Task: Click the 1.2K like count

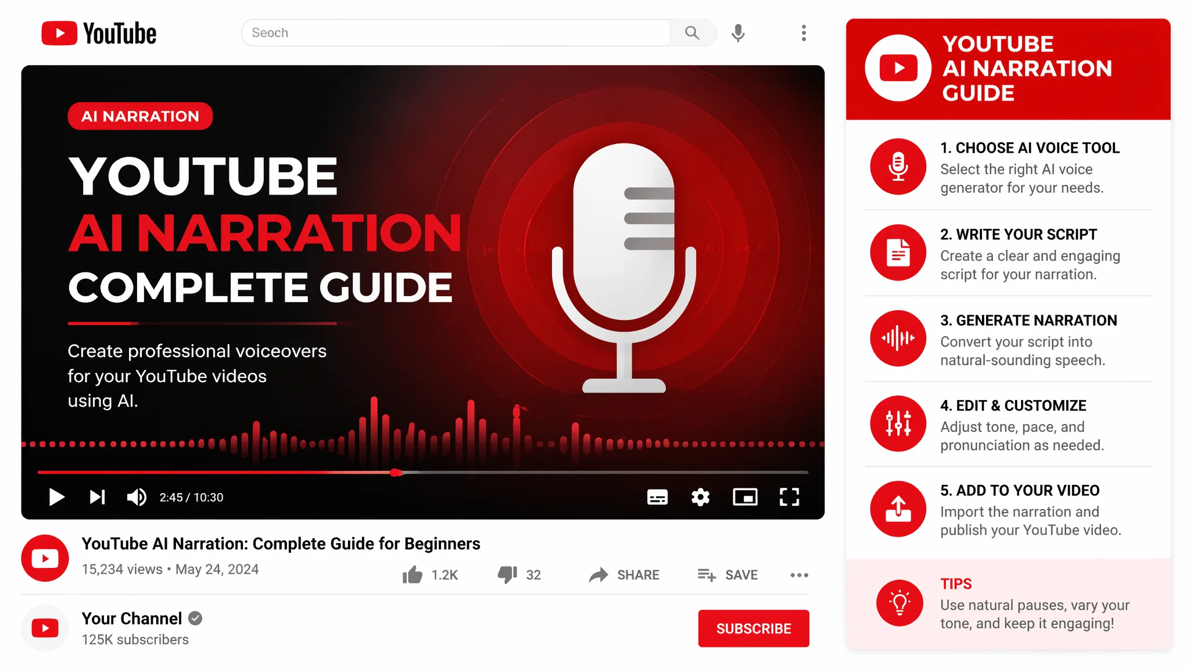Action: (x=445, y=575)
